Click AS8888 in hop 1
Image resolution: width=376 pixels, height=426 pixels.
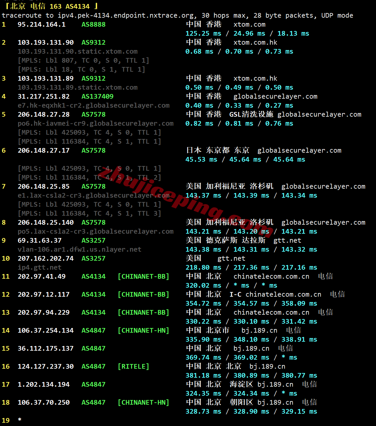pos(94,24)
